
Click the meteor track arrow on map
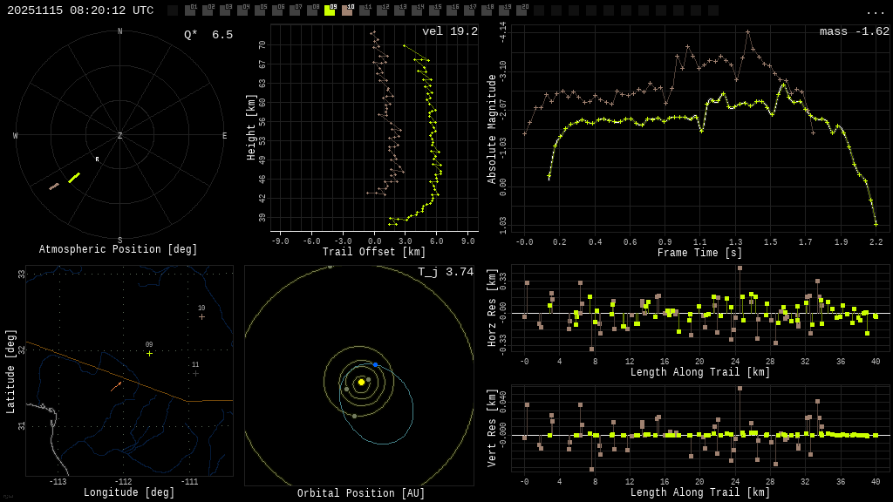(116, 385)
